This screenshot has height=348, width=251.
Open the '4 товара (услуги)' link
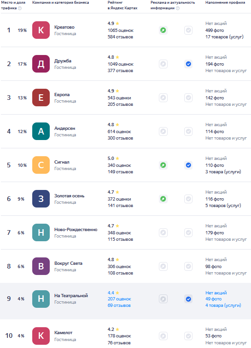pyautogui.click(x=223, y=305)
